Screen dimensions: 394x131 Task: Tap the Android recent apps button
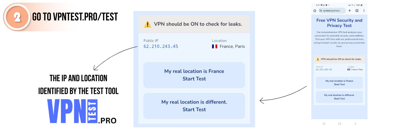click(x=324, y=124)
